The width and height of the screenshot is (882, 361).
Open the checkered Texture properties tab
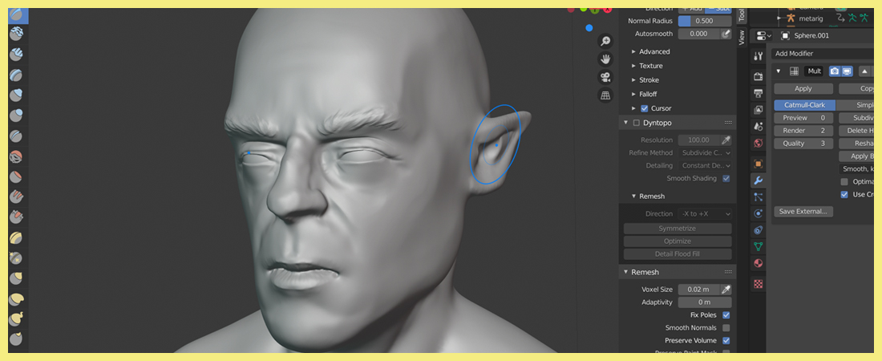758,283
